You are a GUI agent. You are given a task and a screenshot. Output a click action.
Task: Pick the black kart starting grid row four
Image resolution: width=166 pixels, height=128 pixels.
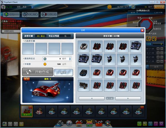(84, 86)
